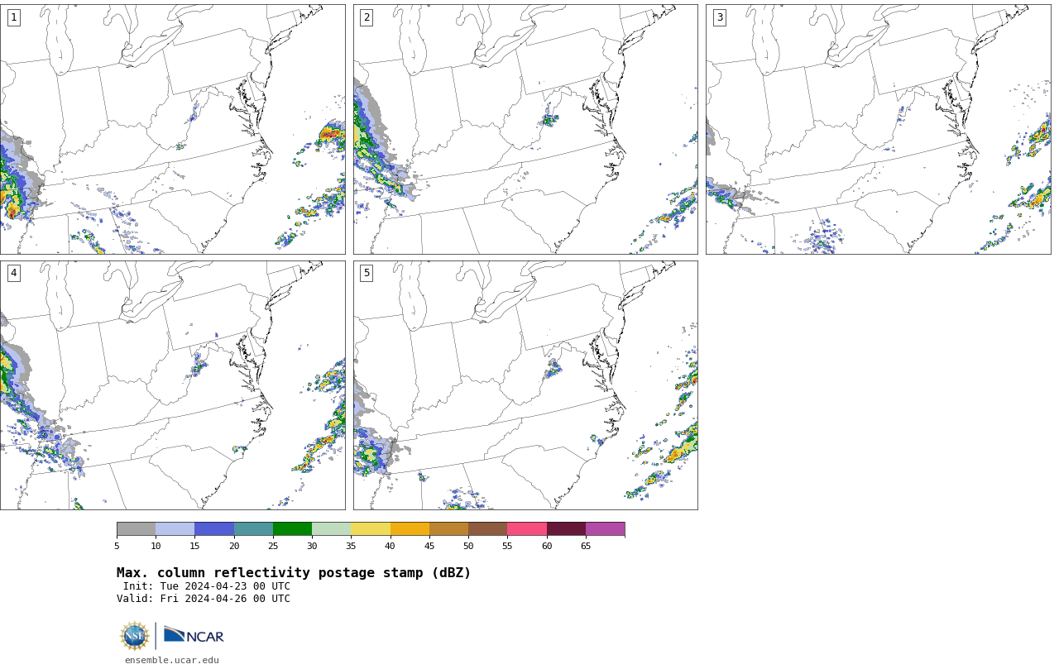
Task: Click the maroon 60-65 dBZ swatch
Action: 566,529
